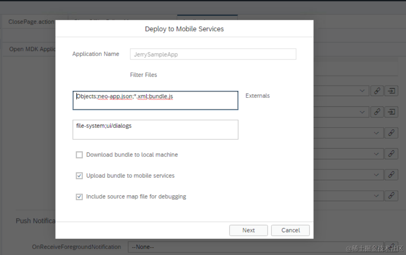The height and width of the screenshot is (255, 406).
Task: Click the Download bundle to local machine label text
Action: pyautogui.click(x=132, y=155)
